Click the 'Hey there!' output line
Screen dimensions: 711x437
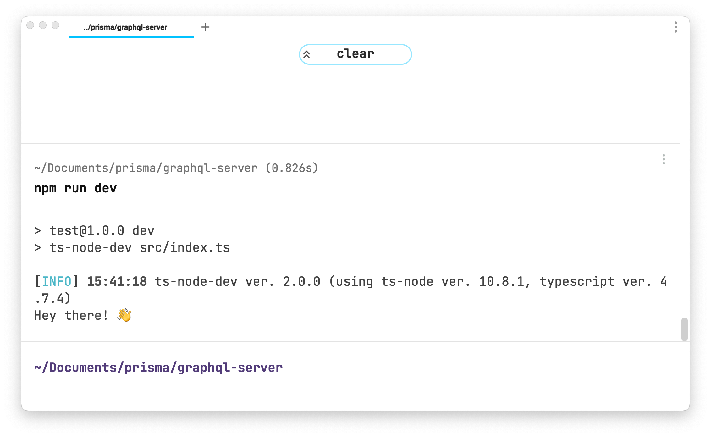click(71, 315)
